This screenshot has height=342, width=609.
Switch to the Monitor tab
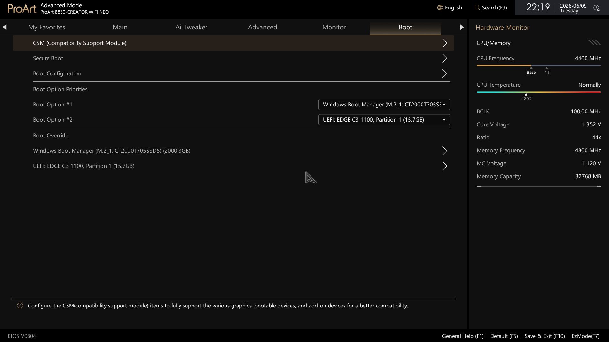(334, 27)
